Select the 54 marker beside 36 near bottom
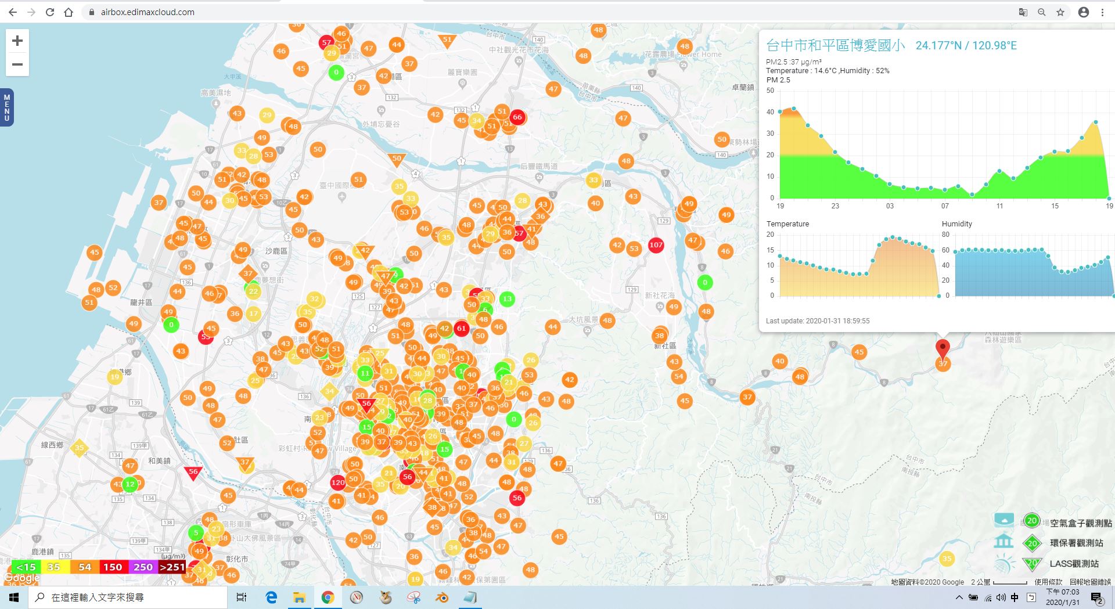Screen dimensions: 1115x609 point(483,552)
